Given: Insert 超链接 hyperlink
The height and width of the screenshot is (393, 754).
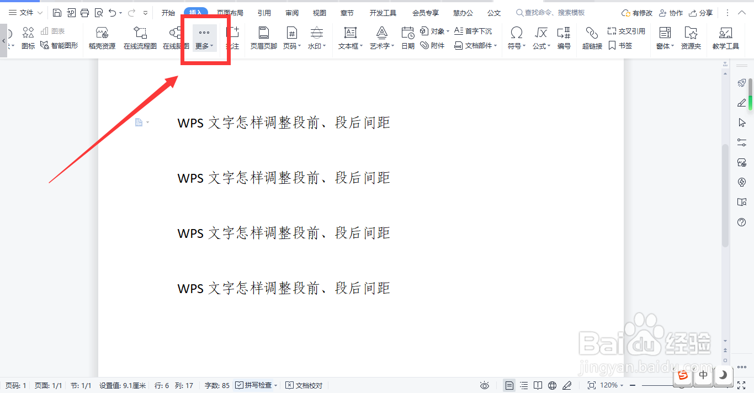Looking at the screenshot, I should [592, 39].
